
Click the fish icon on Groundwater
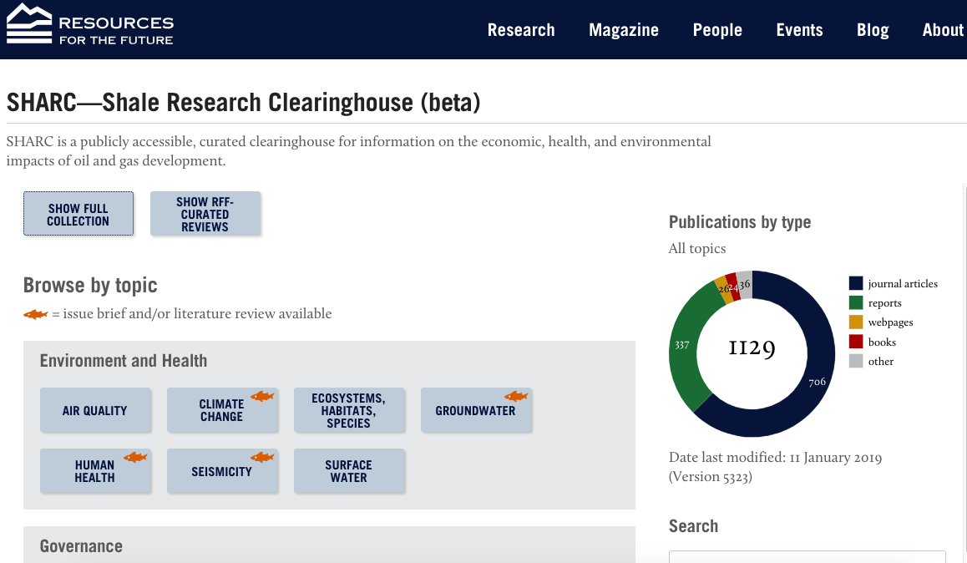click(x=516, y=396)
